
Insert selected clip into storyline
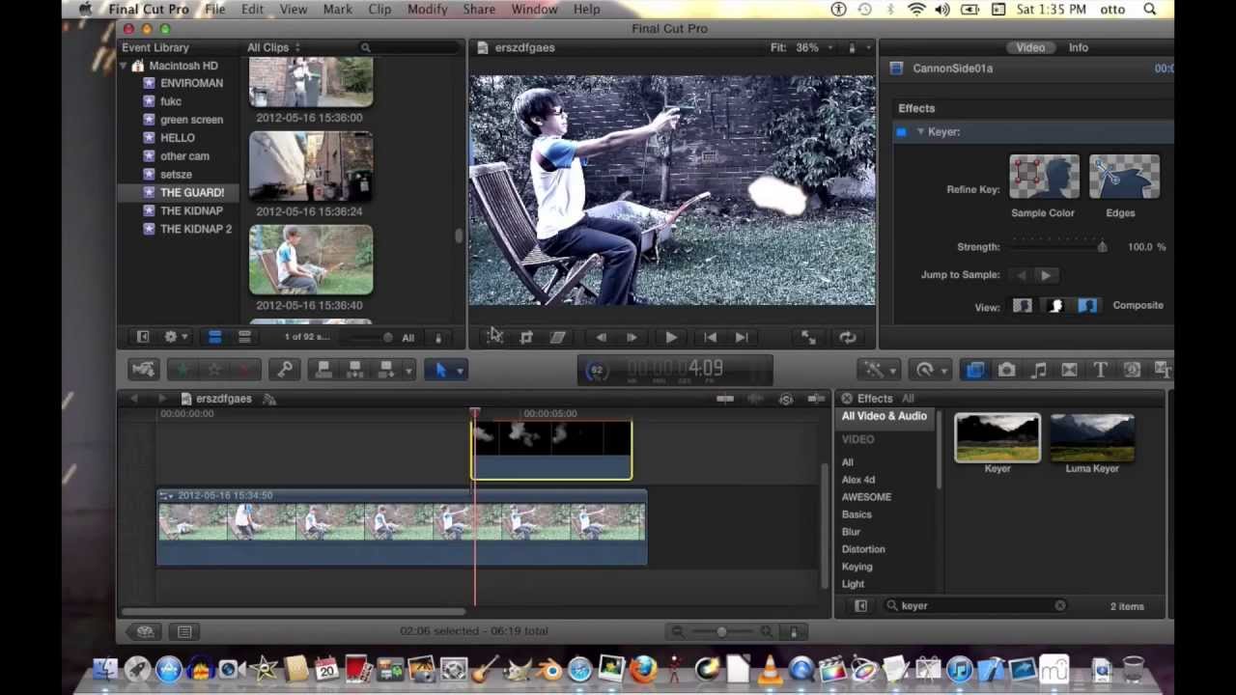(354, 370)
